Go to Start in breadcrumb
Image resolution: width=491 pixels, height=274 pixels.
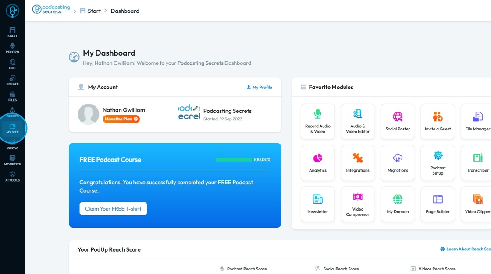[x=90, y=11]
